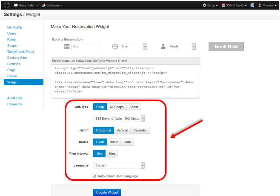Click the 'Book a Reservation' label
Viewport: 280px width, 196px height.
coord(67,40)
